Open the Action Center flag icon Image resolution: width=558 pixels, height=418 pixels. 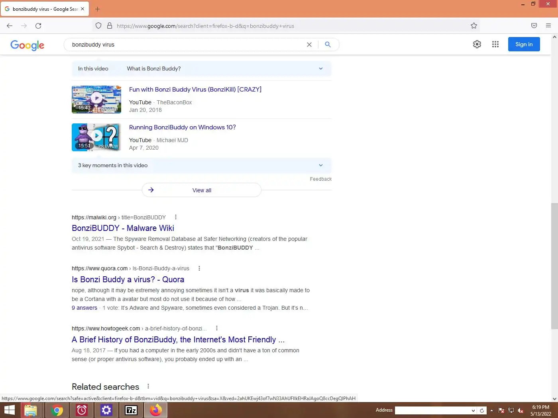click(x=501, y=410)
